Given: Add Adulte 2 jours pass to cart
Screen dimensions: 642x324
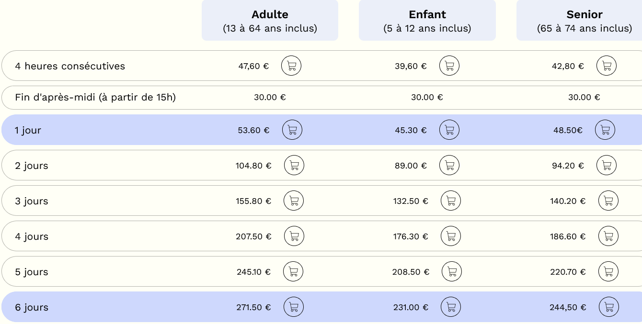Looking at the screenshot, I should pos(294,166).
